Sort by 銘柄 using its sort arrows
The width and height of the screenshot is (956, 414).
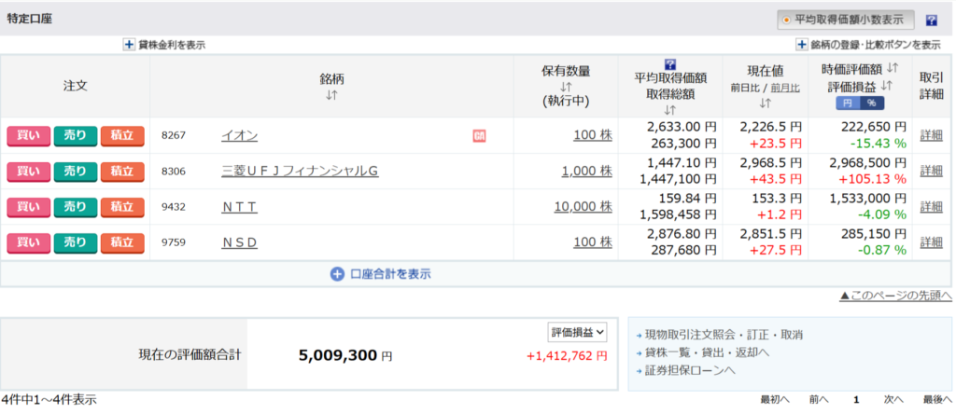(331, 95)
